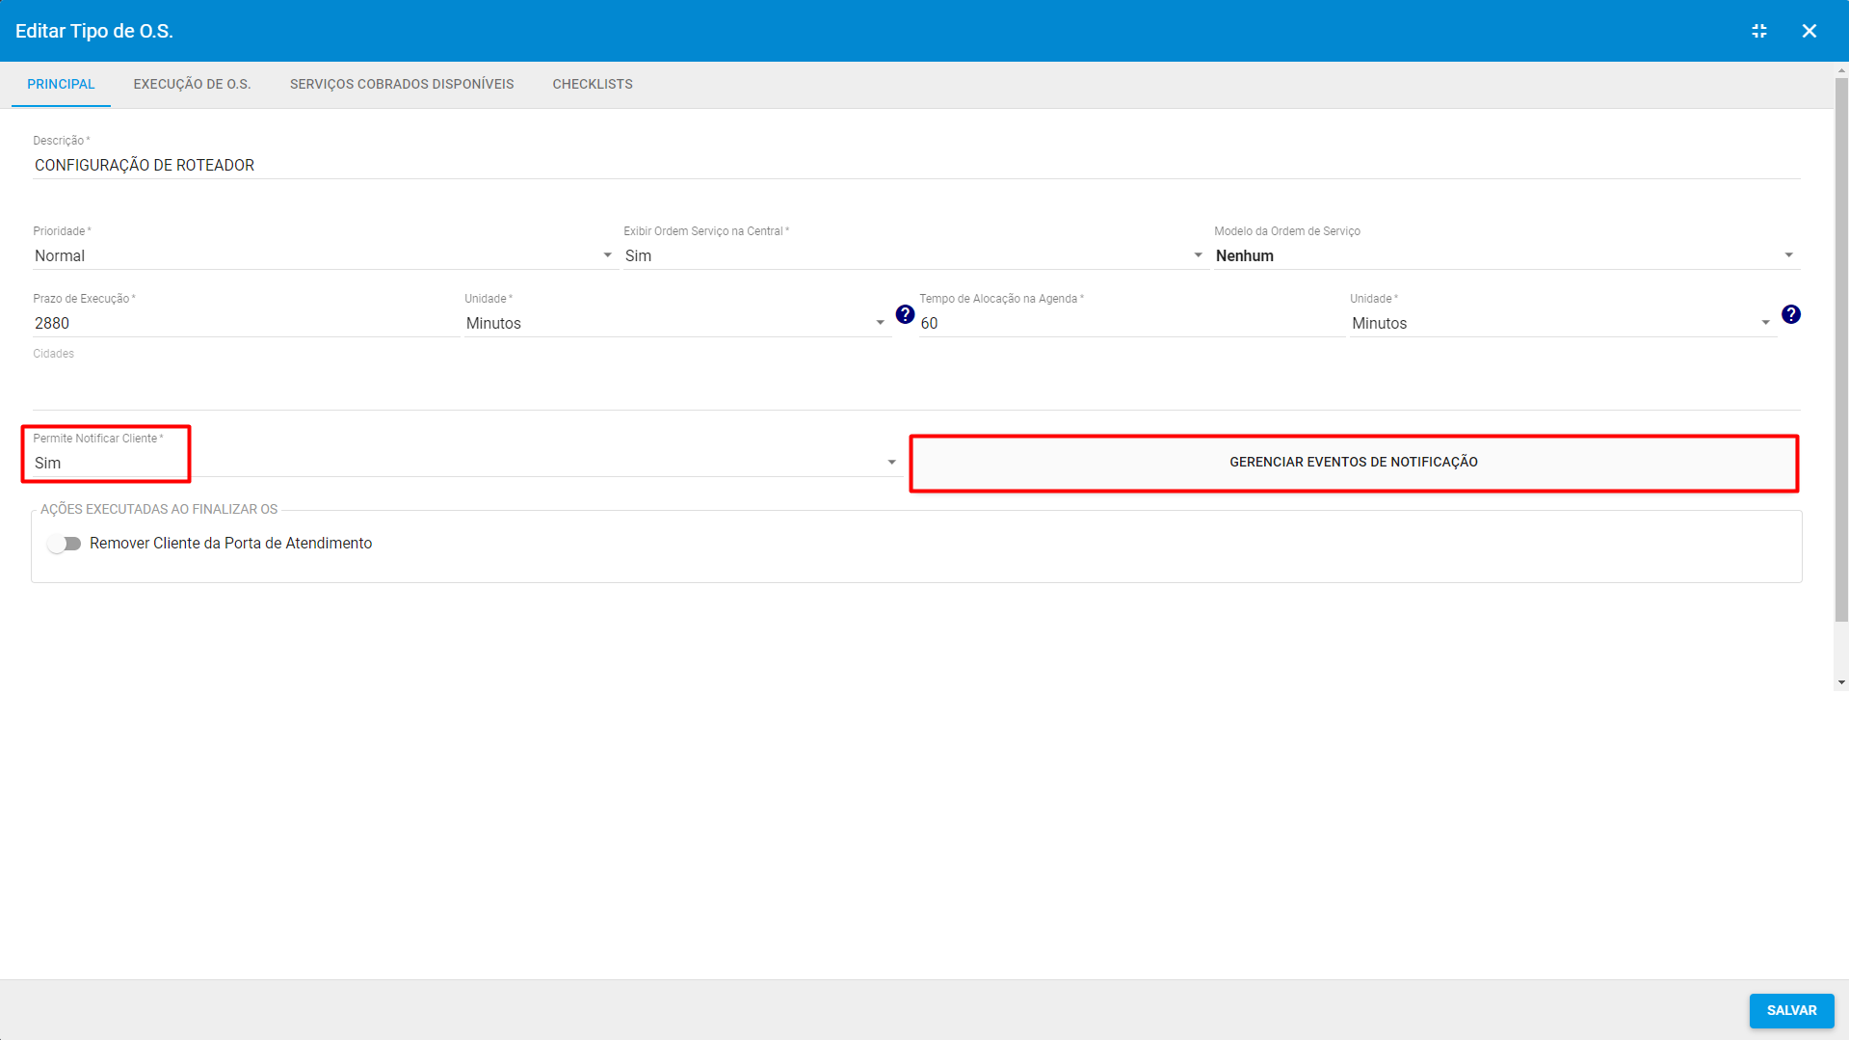Click the Tempo de Alocação na Agenda field

coord(1131,323)
